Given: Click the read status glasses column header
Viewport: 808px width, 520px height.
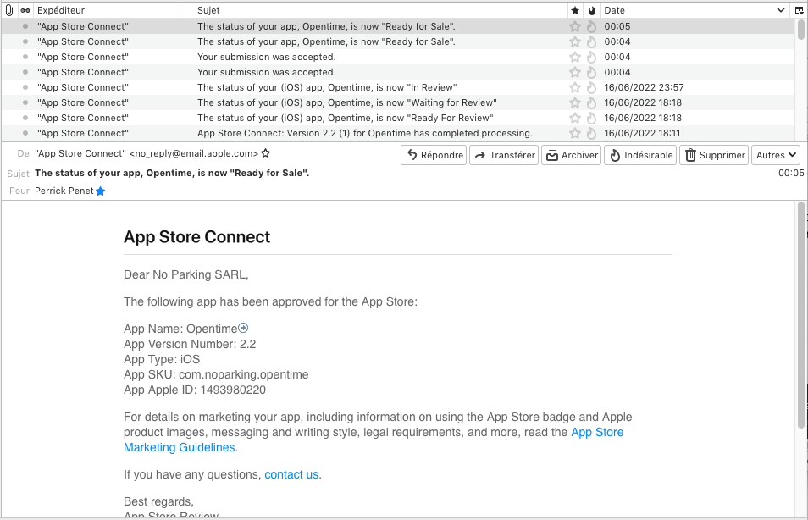Looking at the screenshot, I should [x=25, y=10].
